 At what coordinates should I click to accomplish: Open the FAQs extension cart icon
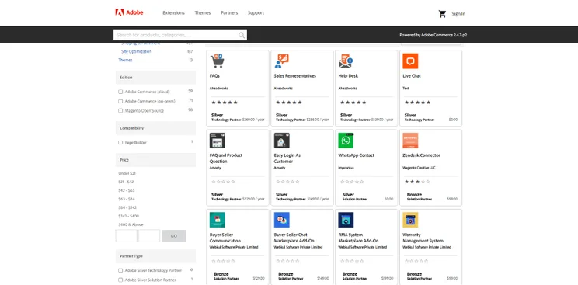tap(217, 61)
